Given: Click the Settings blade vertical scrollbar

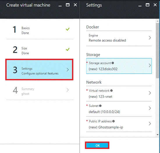Looking at the screenshot, I should click(157, 51).
